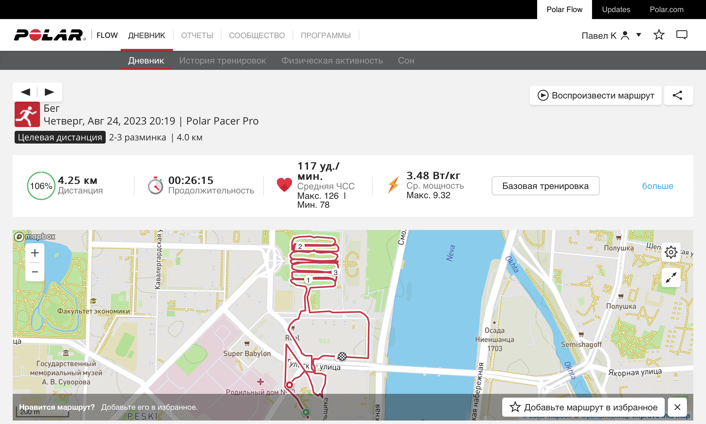Viewport: 706px width, 424px height.
Task: Click the red stop marker on route
Action: pos(289,385)
